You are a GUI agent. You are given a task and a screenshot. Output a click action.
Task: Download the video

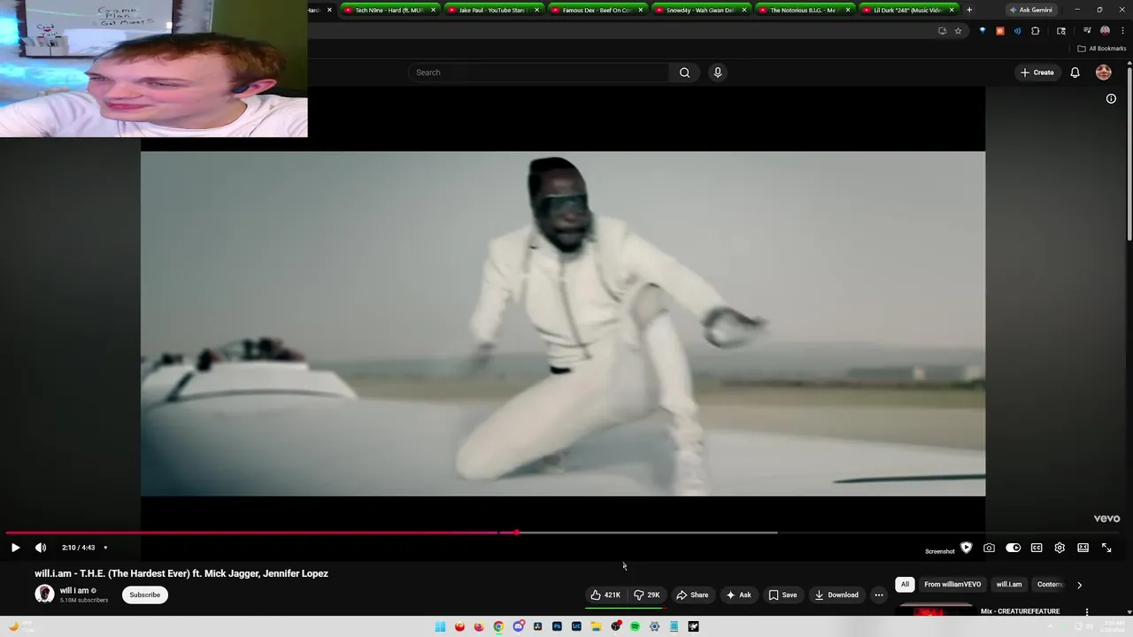pyautogui.click(x=836, y=595)
